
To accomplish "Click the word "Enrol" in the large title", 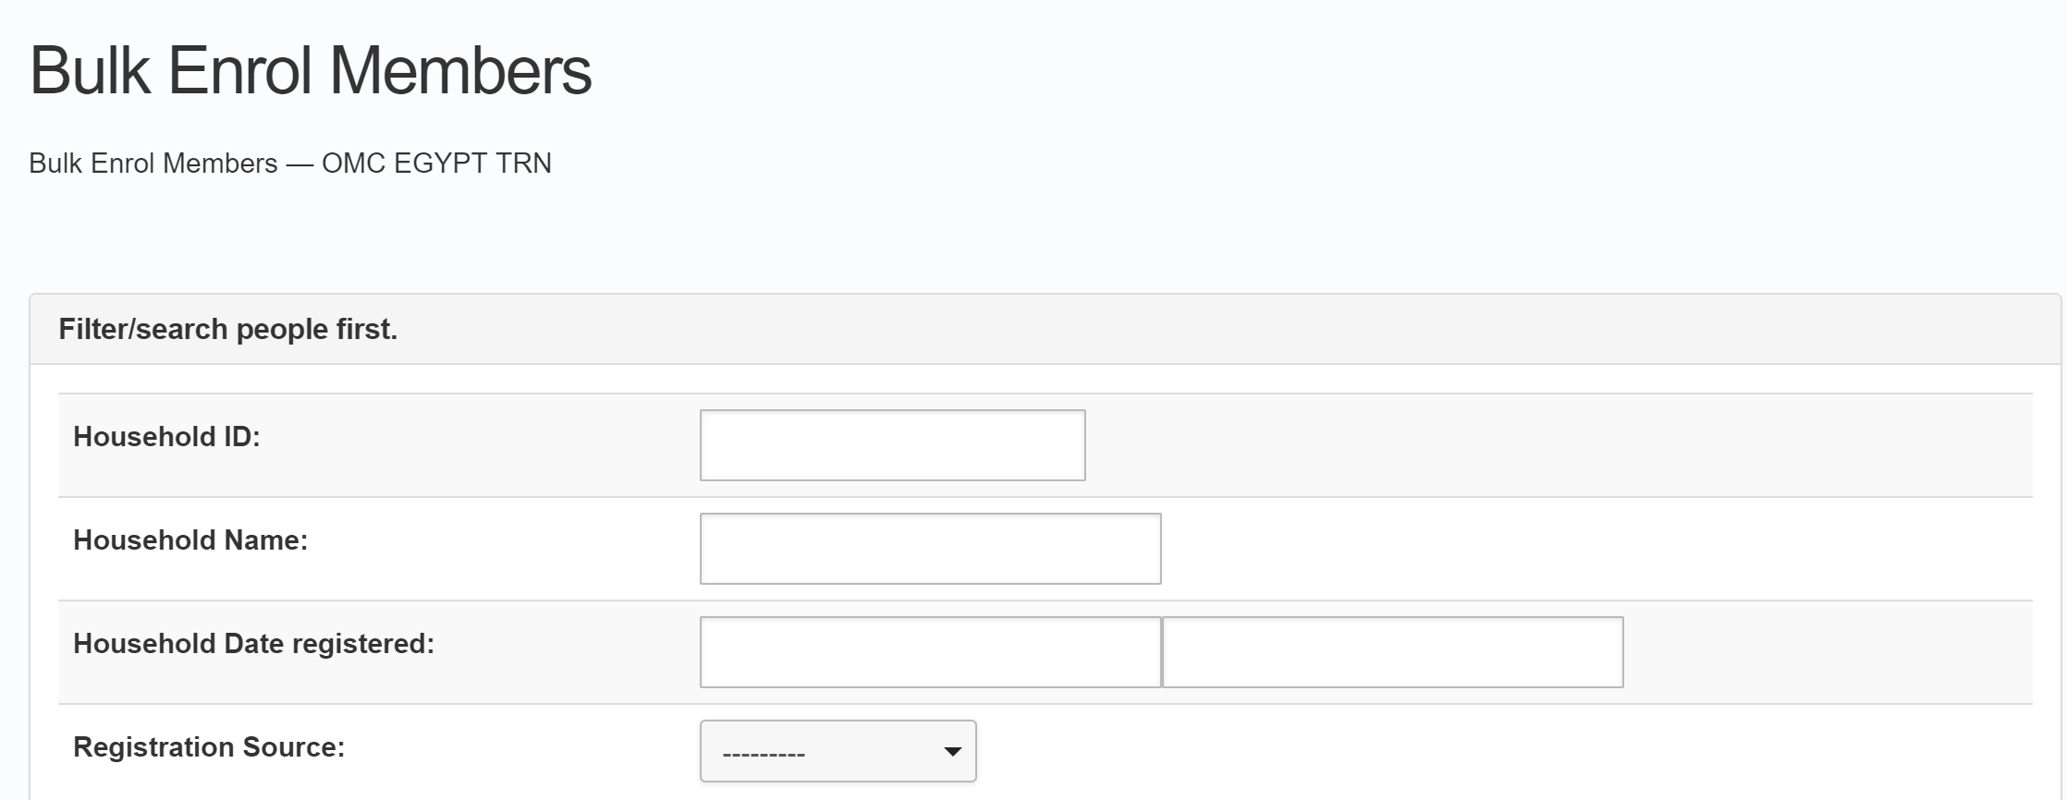I will click(x=239, y=70).
